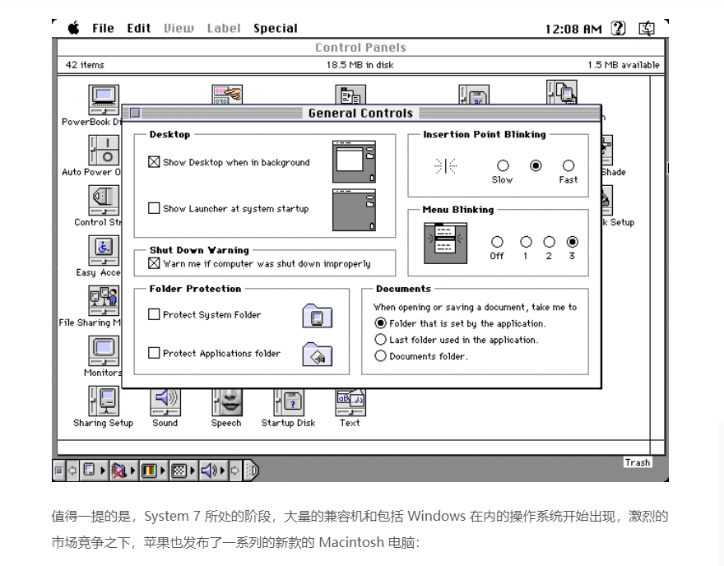The width and height of the screenshot is (724, 566).
Task: Click the insertion point blinking demo cursor
Action: click(x=445, y=165)
